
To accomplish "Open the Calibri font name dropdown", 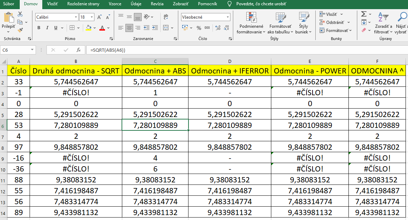I will point(76,17).
